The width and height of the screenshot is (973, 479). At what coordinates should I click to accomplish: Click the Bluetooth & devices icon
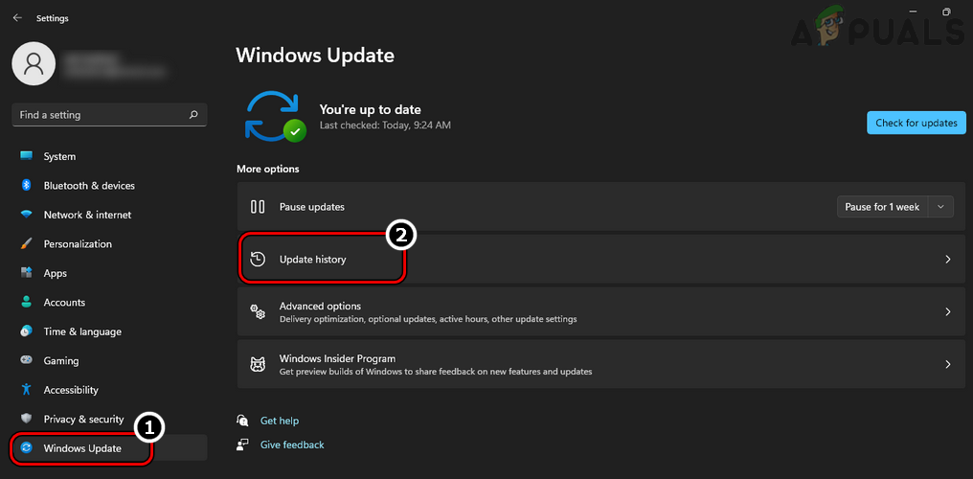click(x=27, y=186)
